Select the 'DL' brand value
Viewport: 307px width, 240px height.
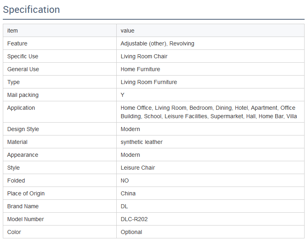point(124,206)
